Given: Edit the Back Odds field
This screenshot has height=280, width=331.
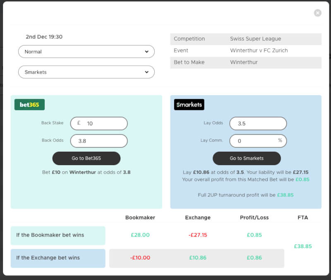Looking at the screenshot, I should pyautogui.click(x=99, y=141).
